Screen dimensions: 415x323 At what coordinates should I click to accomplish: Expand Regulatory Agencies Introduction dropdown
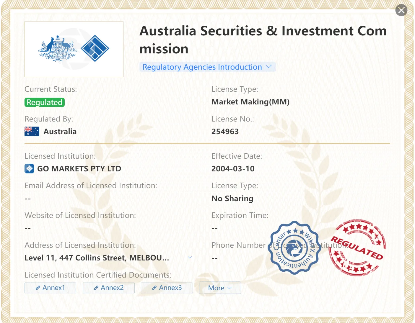point(207,67)
